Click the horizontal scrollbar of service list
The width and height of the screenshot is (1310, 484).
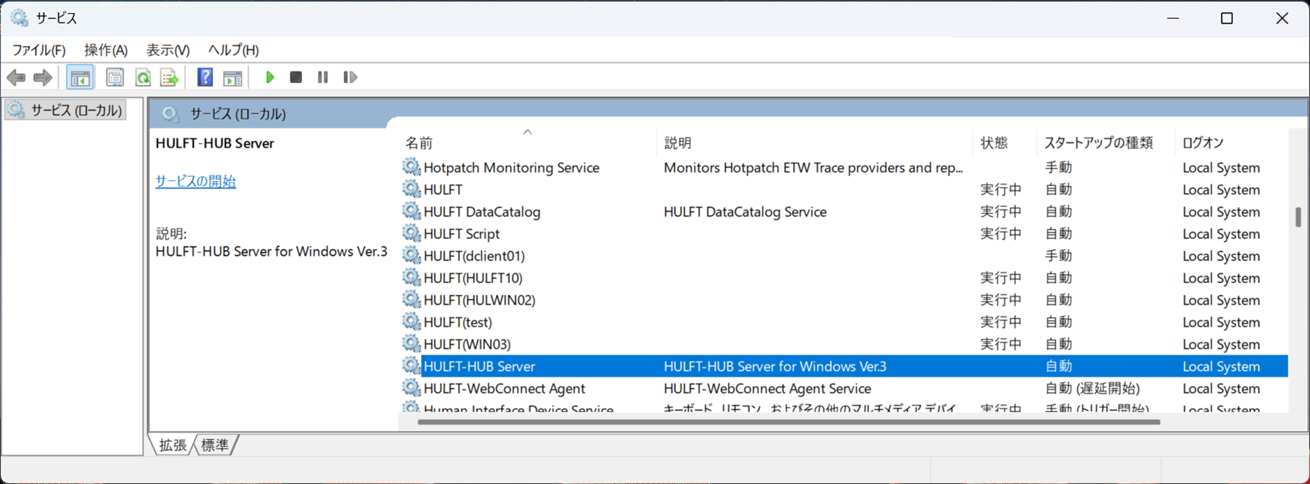pos(789,422)
